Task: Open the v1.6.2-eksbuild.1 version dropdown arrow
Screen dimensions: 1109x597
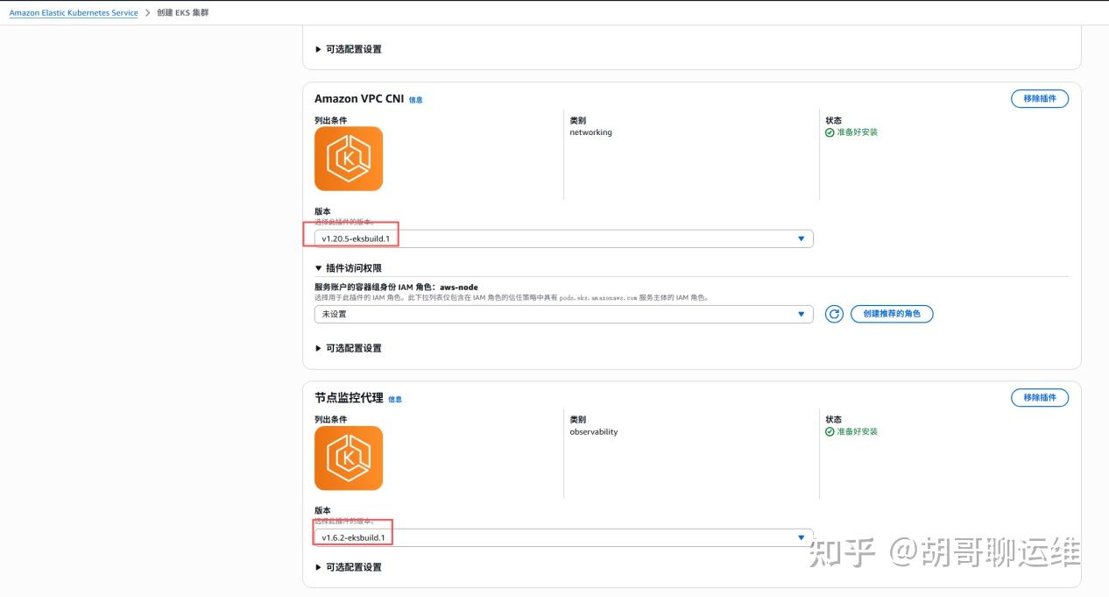Action: tap(801, 537)
